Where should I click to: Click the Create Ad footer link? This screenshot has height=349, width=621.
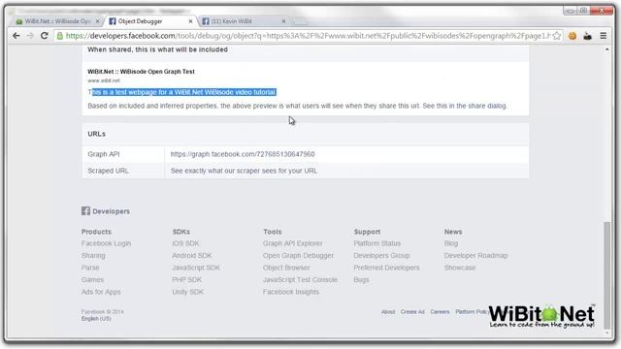click(412, 312)
